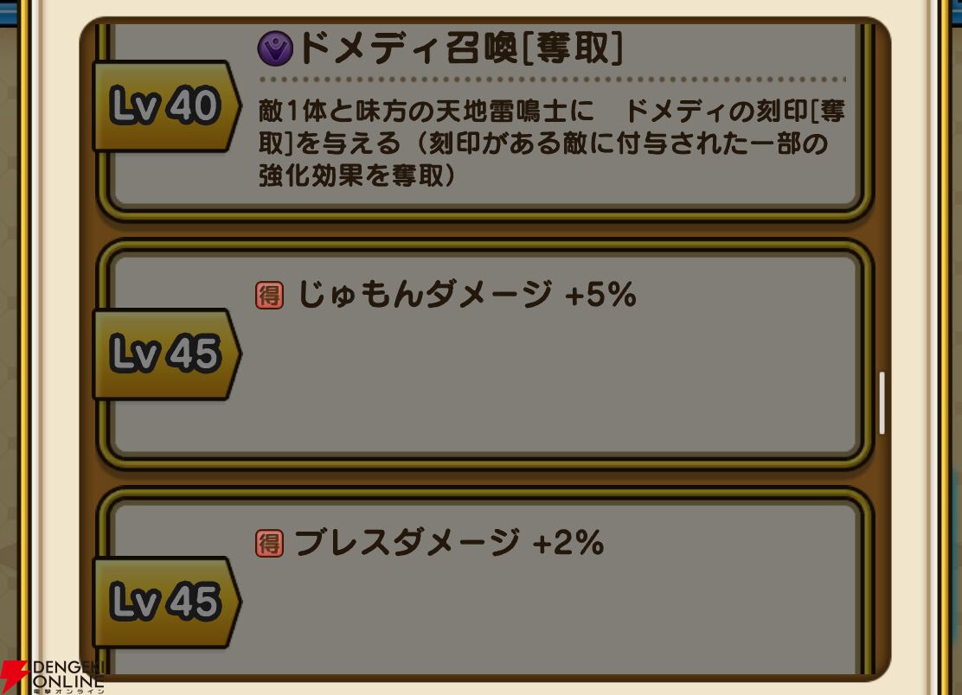Tap the red 得 icon beside ブレスダメージ
This screenshot has width=962, height=695.
click(x=269, y=543)
